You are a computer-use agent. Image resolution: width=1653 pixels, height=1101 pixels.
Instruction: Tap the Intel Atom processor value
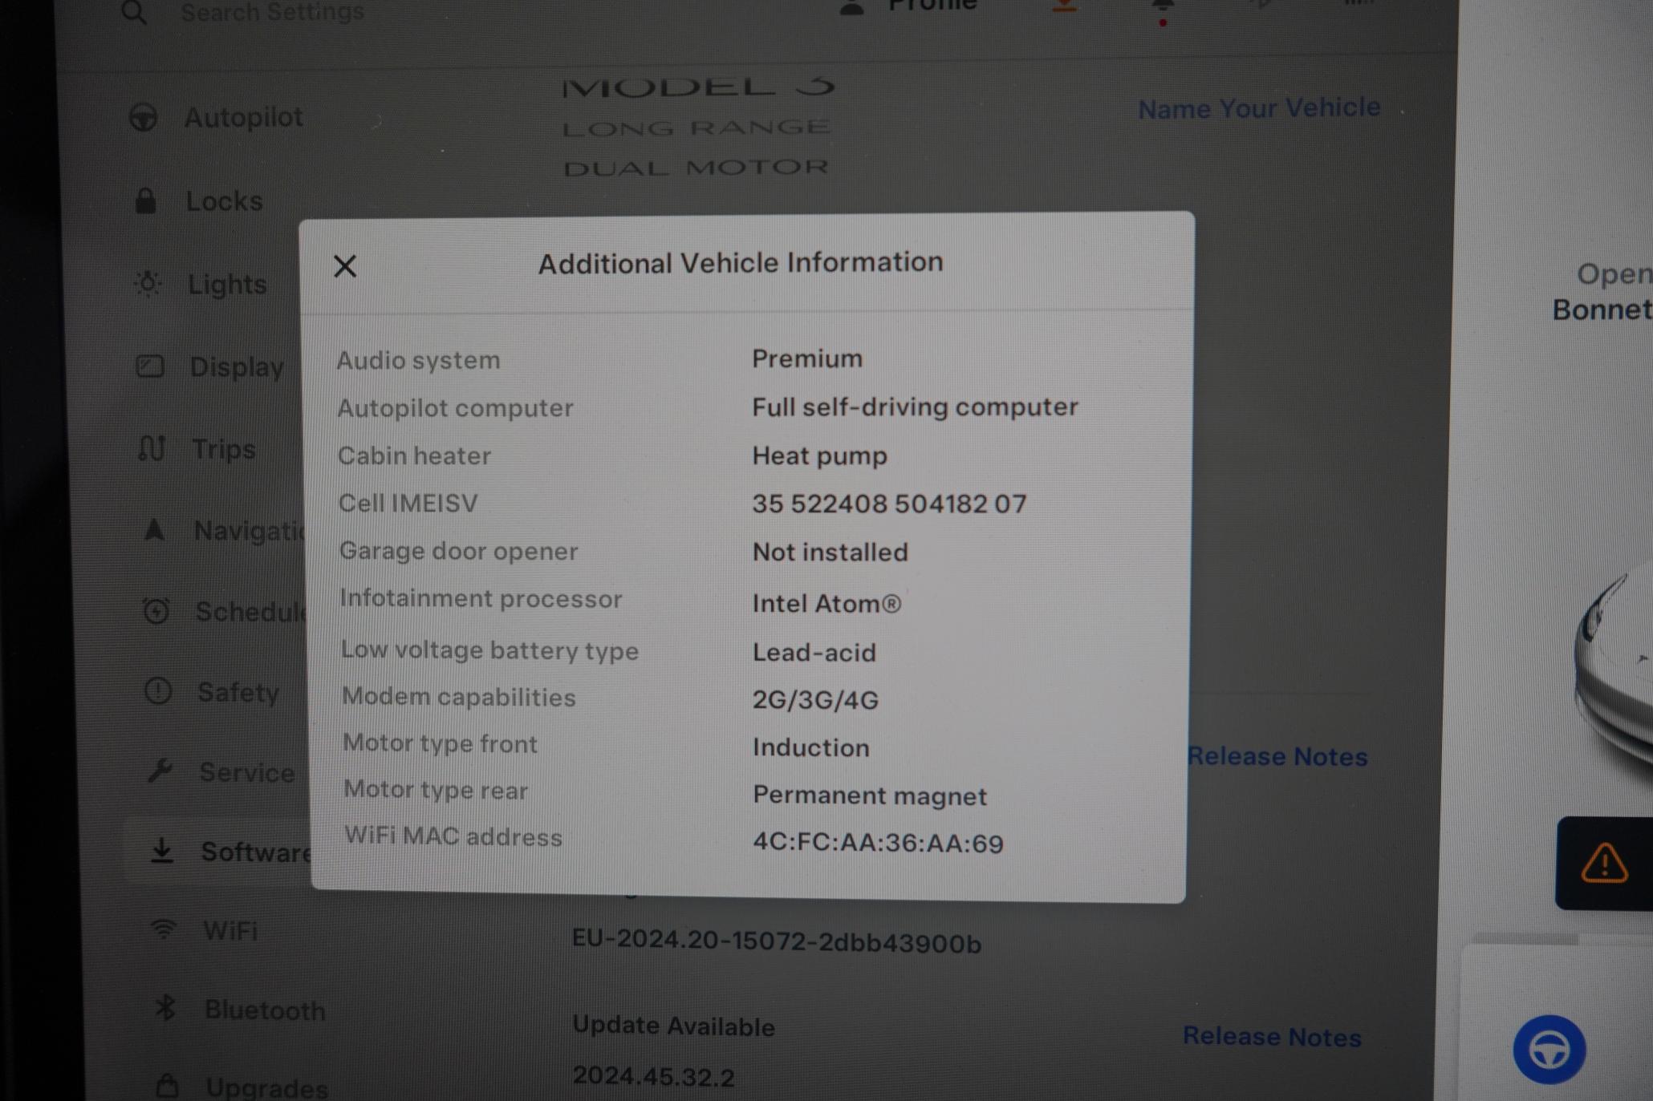tap(826, 603)
